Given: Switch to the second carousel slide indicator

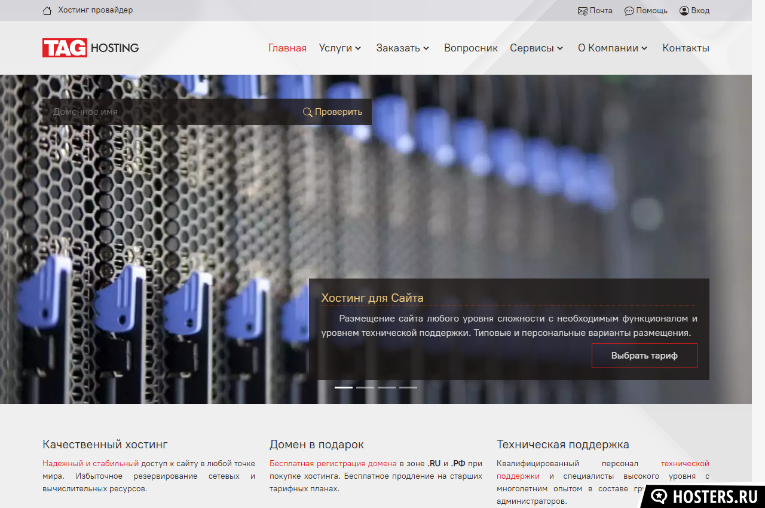Looking at the screenshot, I should [x=365, y=387].
